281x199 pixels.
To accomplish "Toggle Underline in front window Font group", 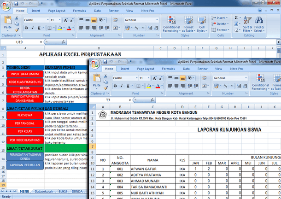I will pyautogui.click(x=128, y=86).
